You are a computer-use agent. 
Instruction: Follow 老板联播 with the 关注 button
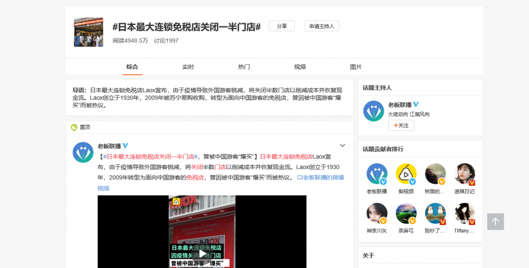tap(401, 125)
